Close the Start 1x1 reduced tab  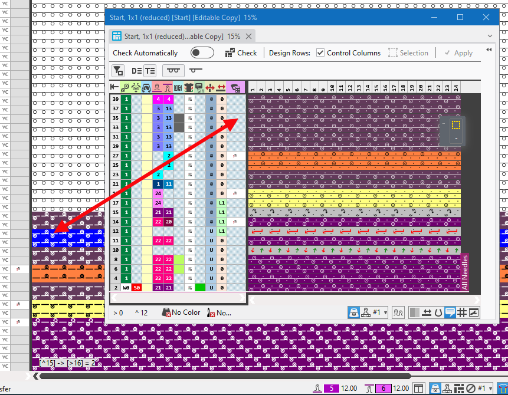click(x=249, y=37)
